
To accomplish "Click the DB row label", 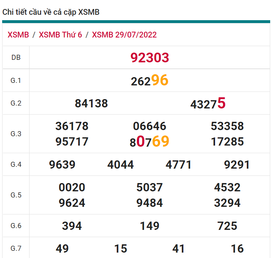I will click(x=16, y=57).
